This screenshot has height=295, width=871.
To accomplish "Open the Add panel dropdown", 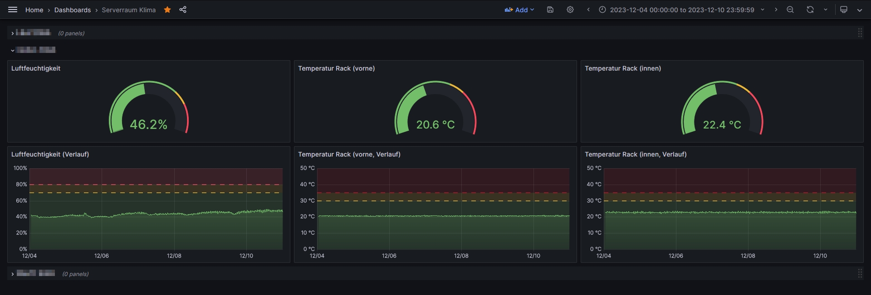I will tap(519, 10).
